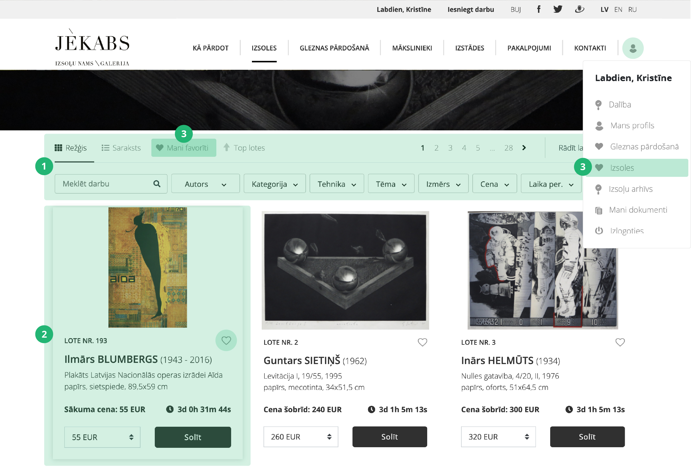Click the user profile avatar icon
This screenshot has width=691, height=468.
click(633, 48)
